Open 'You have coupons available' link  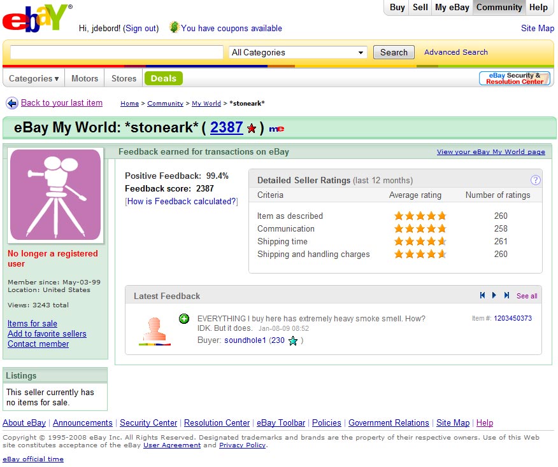coord(231,28)
